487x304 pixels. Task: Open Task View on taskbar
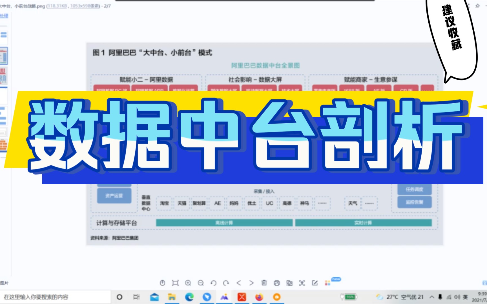pyautogui.click(x=136, y=297)
